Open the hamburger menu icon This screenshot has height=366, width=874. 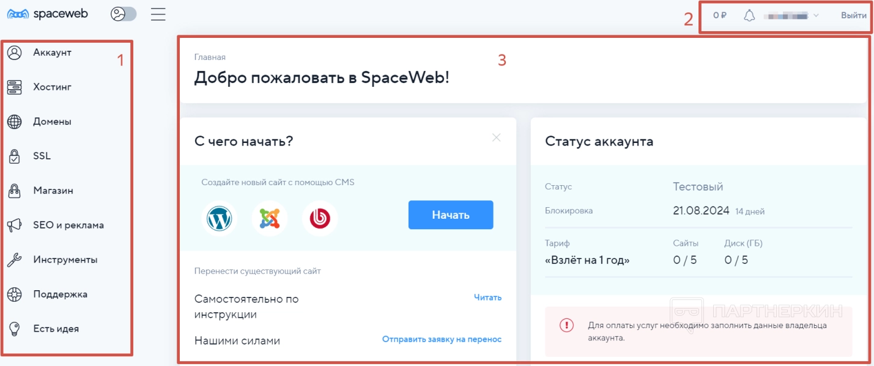[158, 13]
